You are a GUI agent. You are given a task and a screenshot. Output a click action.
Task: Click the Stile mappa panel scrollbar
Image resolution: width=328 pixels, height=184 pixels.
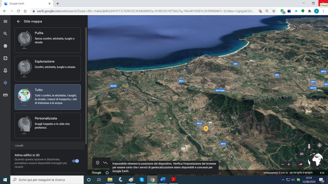coord(86,85)
